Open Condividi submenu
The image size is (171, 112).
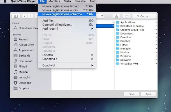pyautogui.click(x=67, y=65)
